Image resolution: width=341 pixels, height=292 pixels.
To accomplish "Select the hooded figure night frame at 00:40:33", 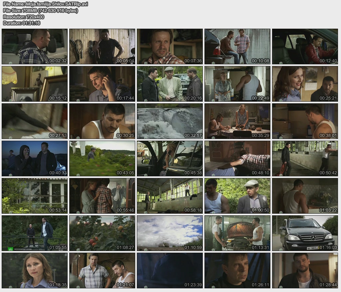I will 35,158.
